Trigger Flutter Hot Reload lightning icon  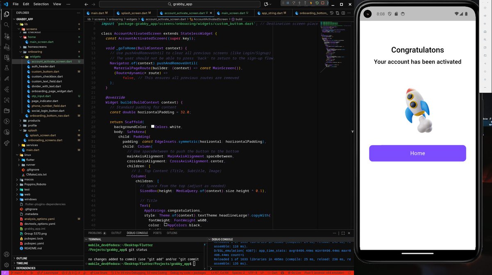[x=310, y=3]
